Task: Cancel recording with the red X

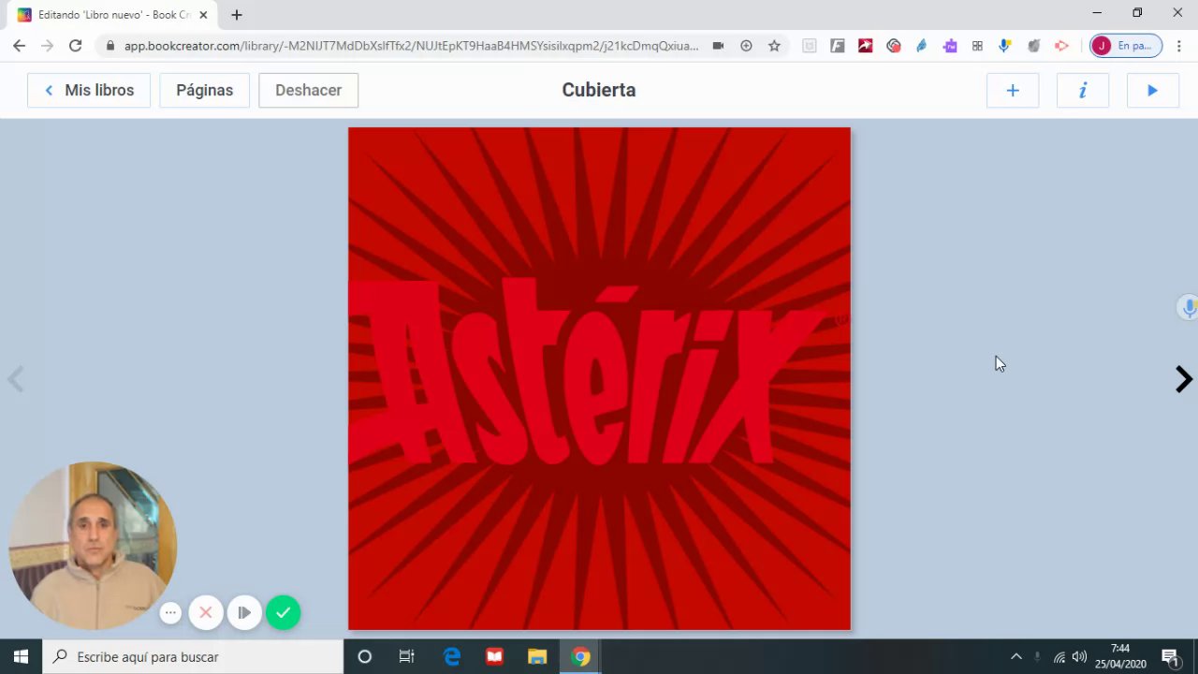Action: coord(206,612)
